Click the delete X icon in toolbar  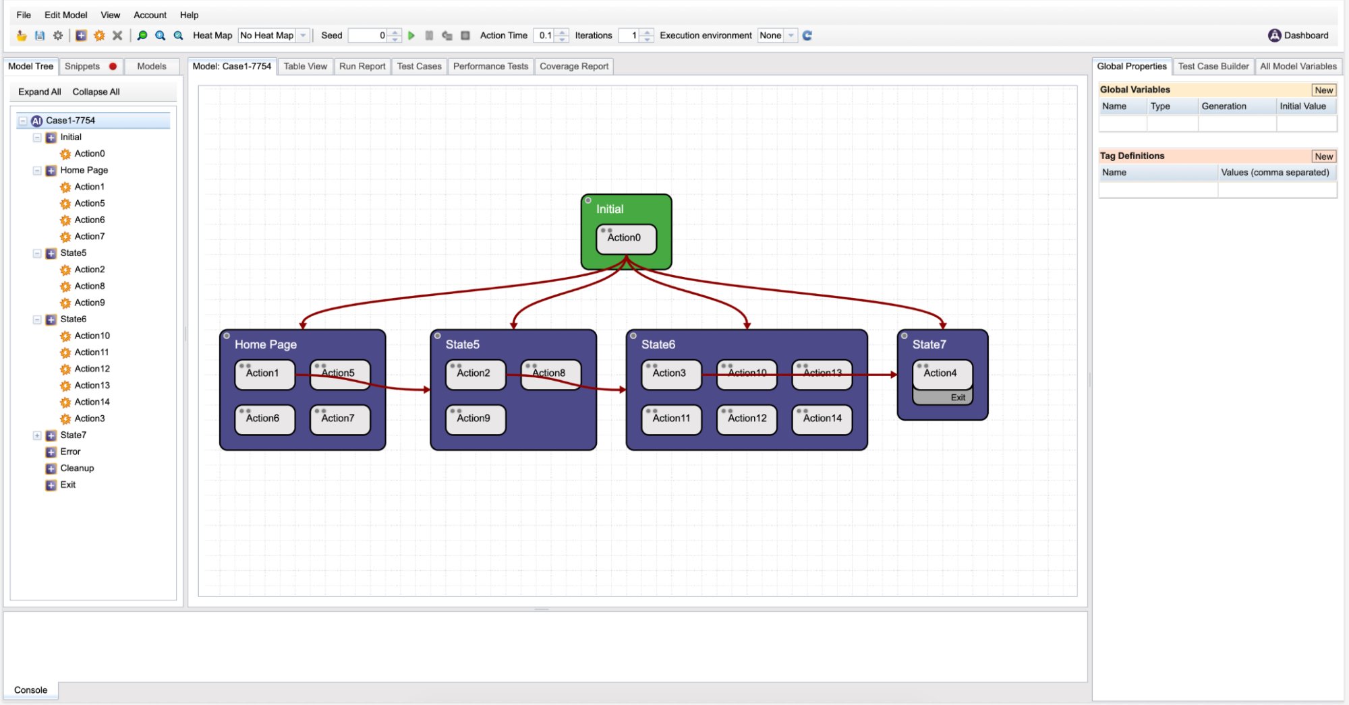pyautogui.click(x=117, y=36)
